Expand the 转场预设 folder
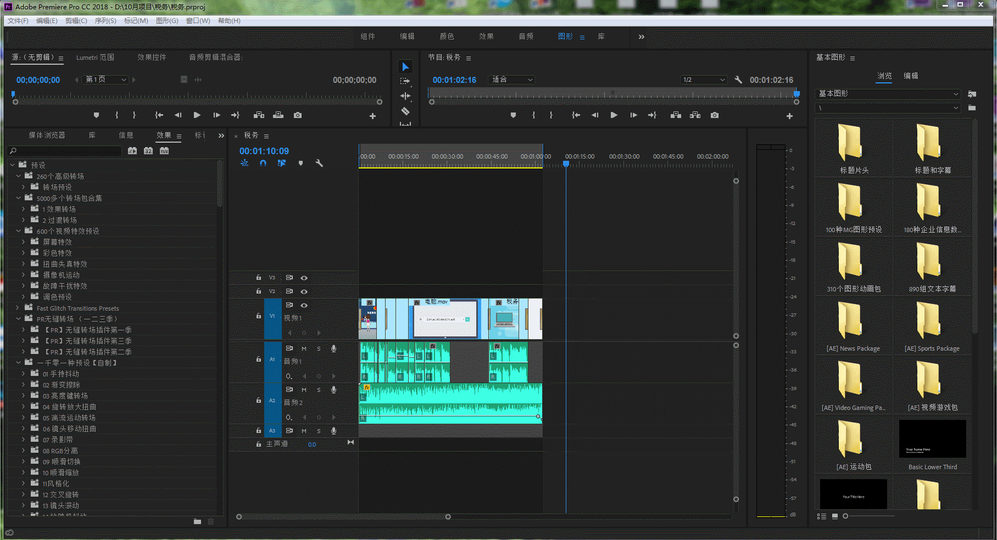This screenshot has height=540, width=997. [24, 187]
